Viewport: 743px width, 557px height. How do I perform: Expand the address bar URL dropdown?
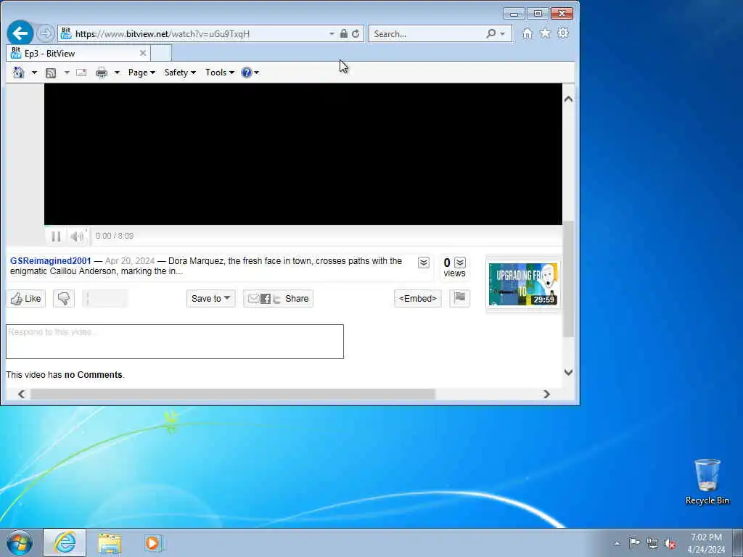[332, 33]
